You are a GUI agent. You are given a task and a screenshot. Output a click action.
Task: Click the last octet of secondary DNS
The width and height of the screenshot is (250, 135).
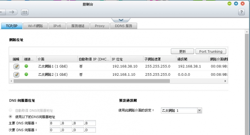point(90,130)
